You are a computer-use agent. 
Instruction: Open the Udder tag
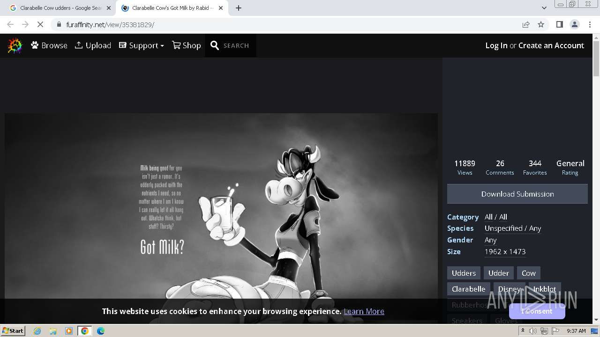[x=498, y=273]
